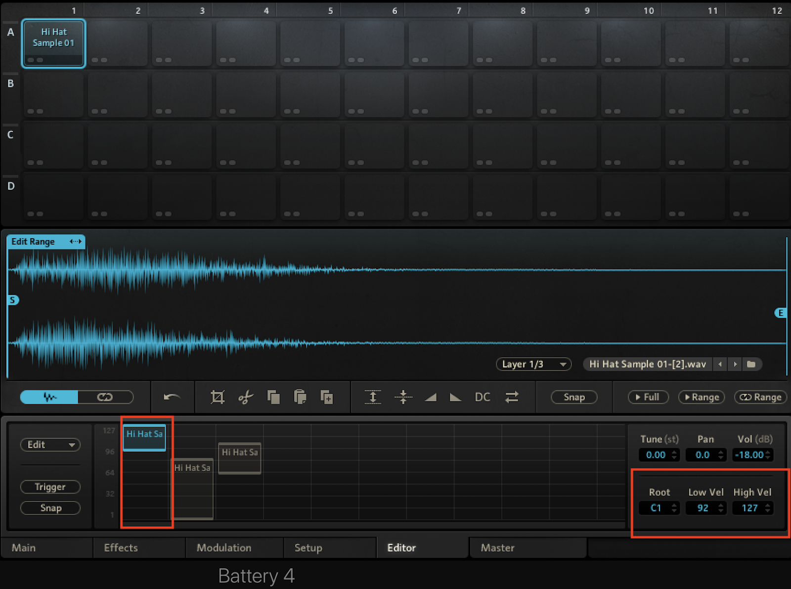Select row A header of the pad matrix
Image resolution: width=791 pixels, height=589 pixels.
[x=10, y=33]
